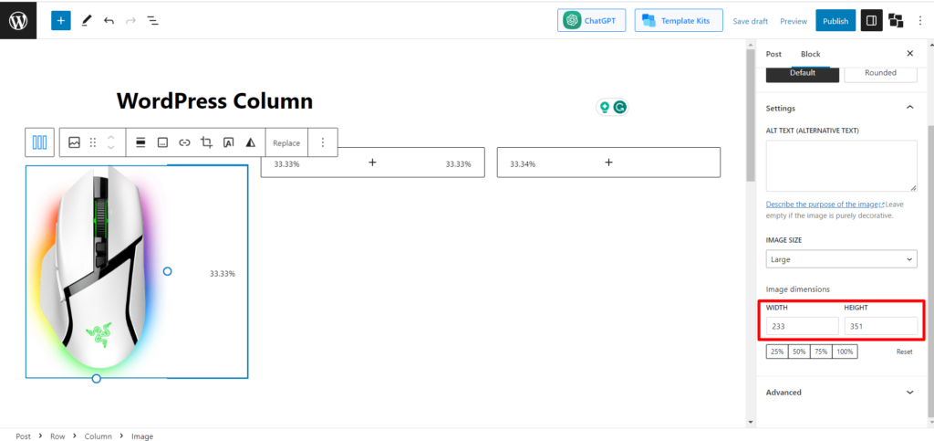Image resolution: width=934 pixels, height=441 pixels.
Task: Click the WordPress Column title
Action: point(214,100)
